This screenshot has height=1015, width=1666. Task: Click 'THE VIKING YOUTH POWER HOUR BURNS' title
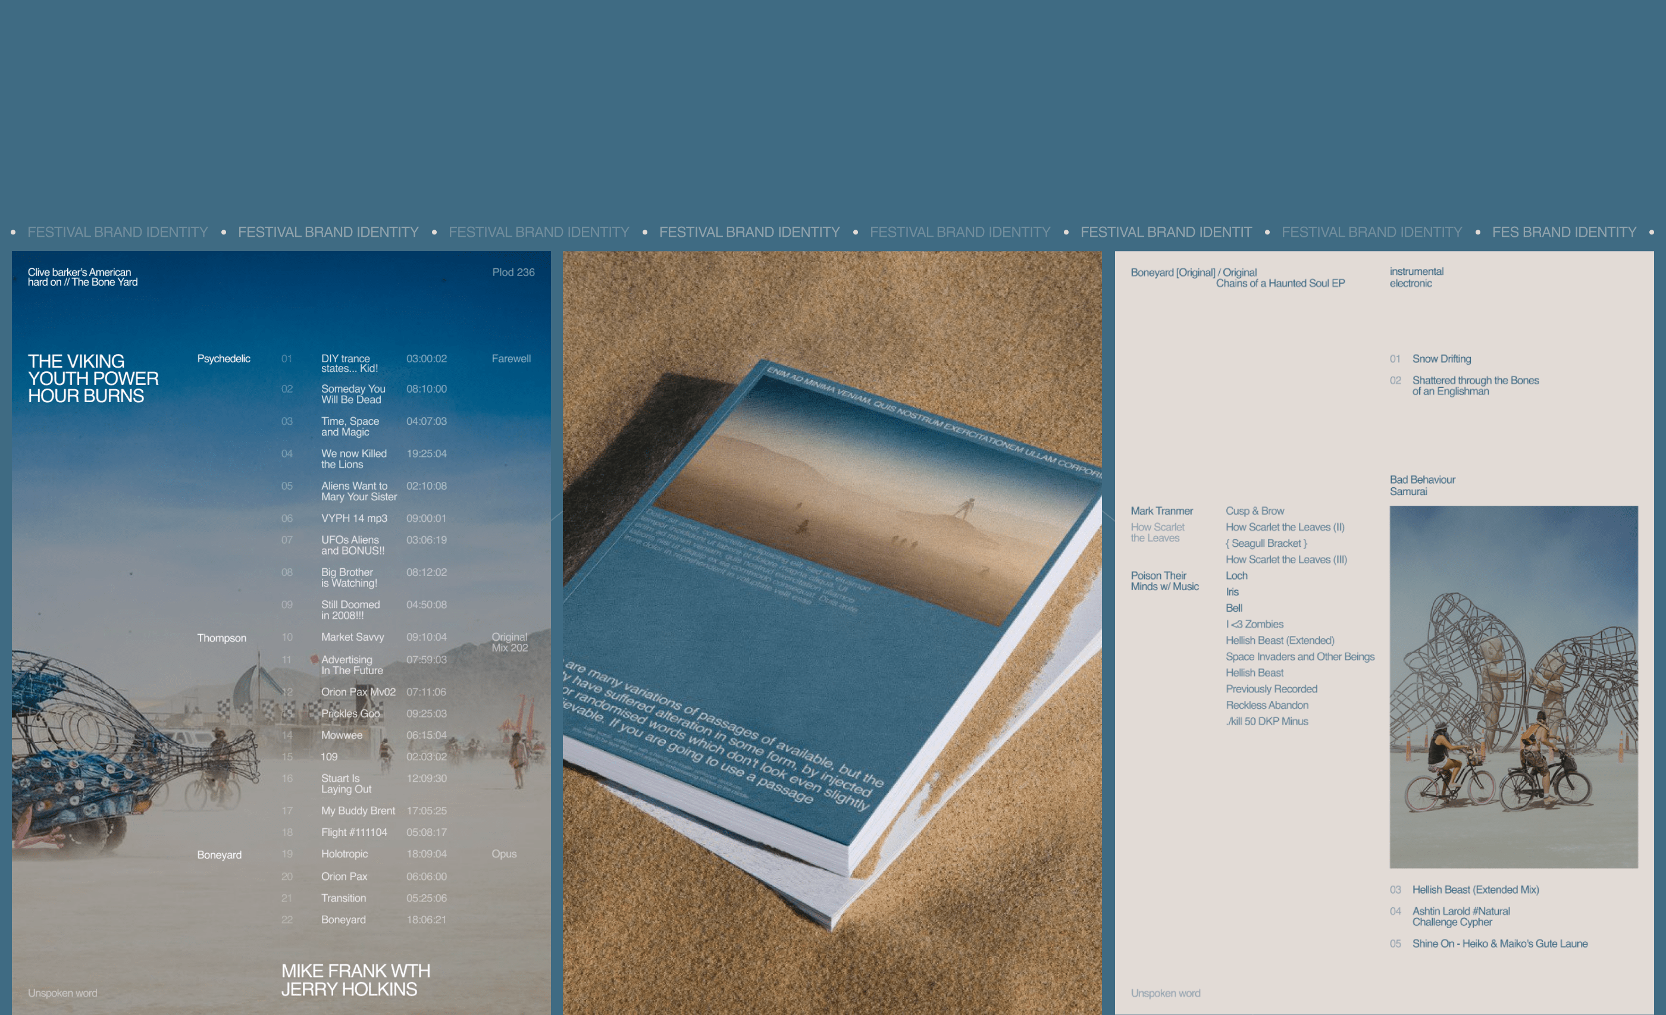pyautogui.click(x=93, y=378)
